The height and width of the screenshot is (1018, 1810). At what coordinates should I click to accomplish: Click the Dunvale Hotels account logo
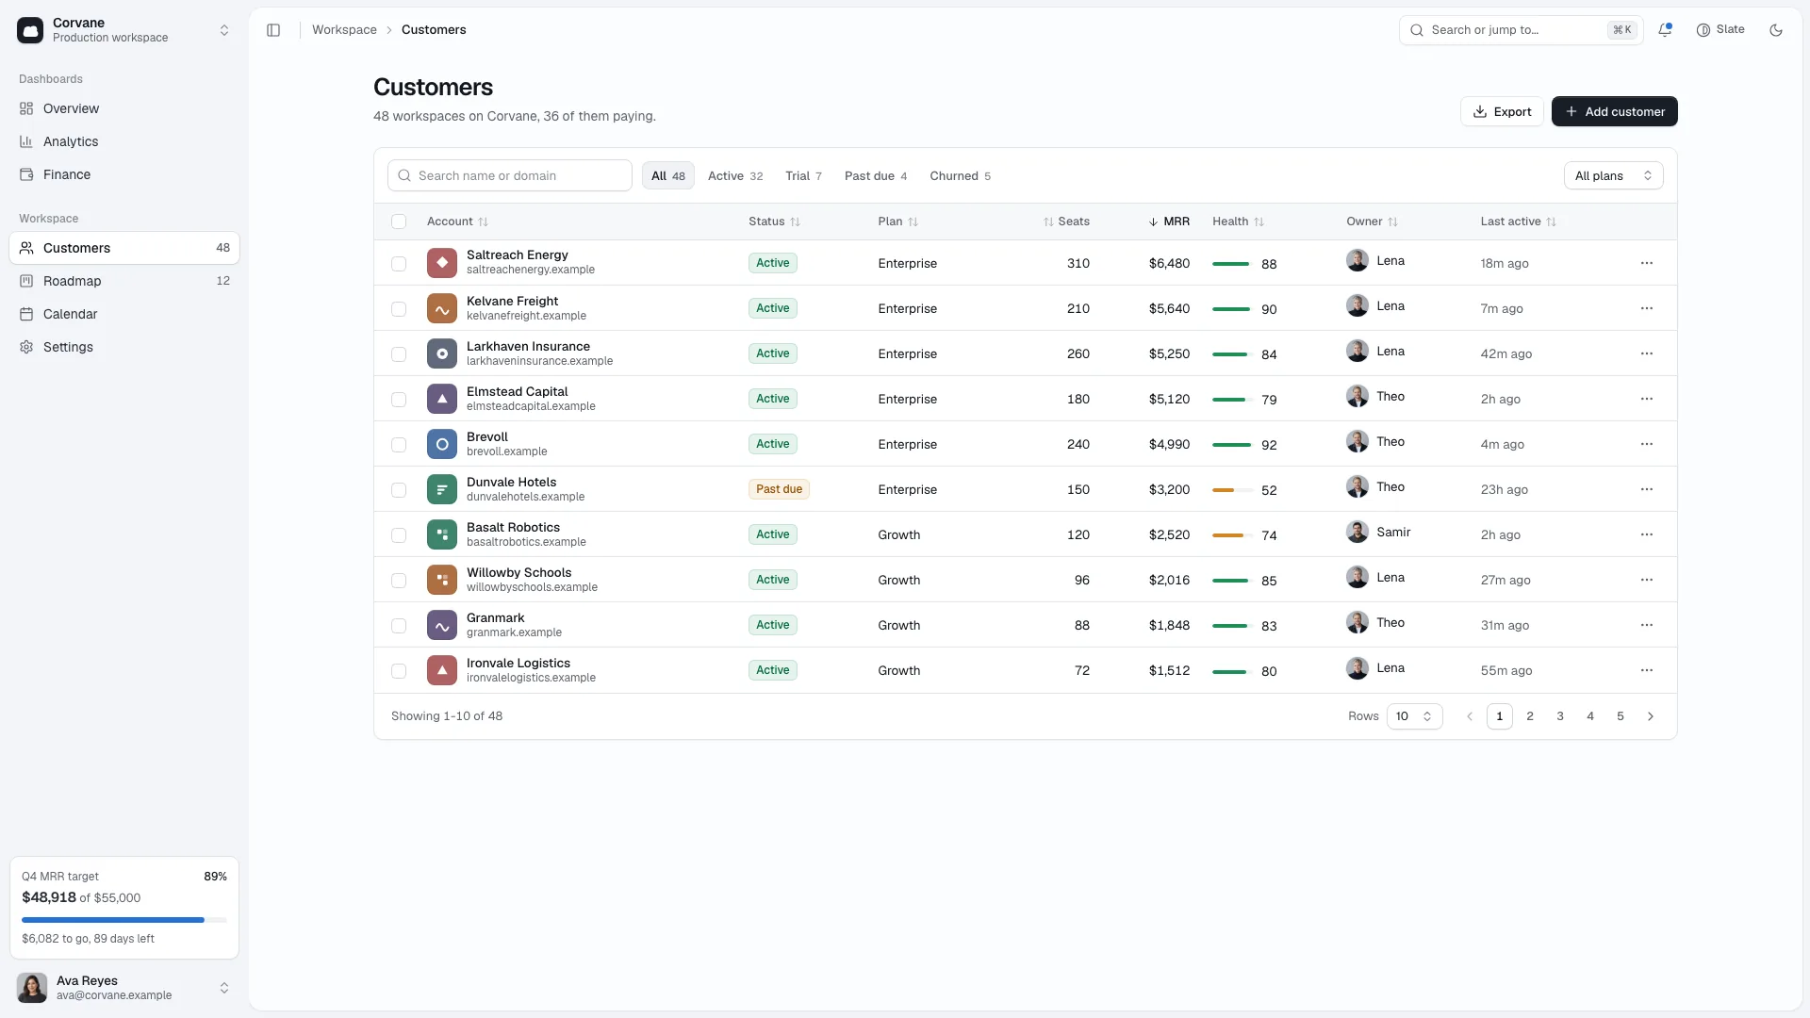pyautogui.click(x=442, y=489)
